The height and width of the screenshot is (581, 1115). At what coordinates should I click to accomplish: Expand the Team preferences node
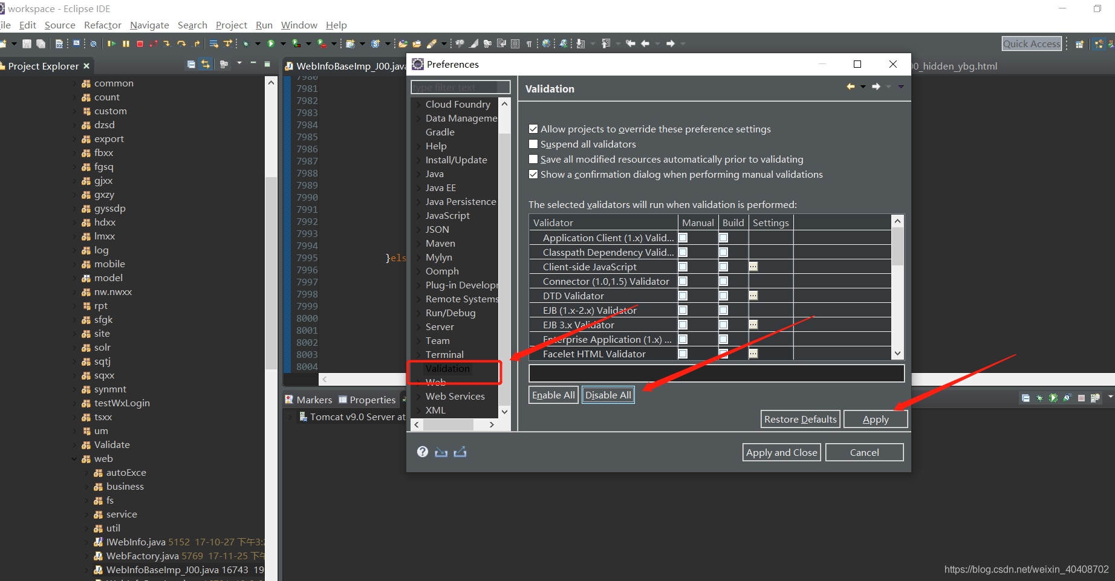418,341
